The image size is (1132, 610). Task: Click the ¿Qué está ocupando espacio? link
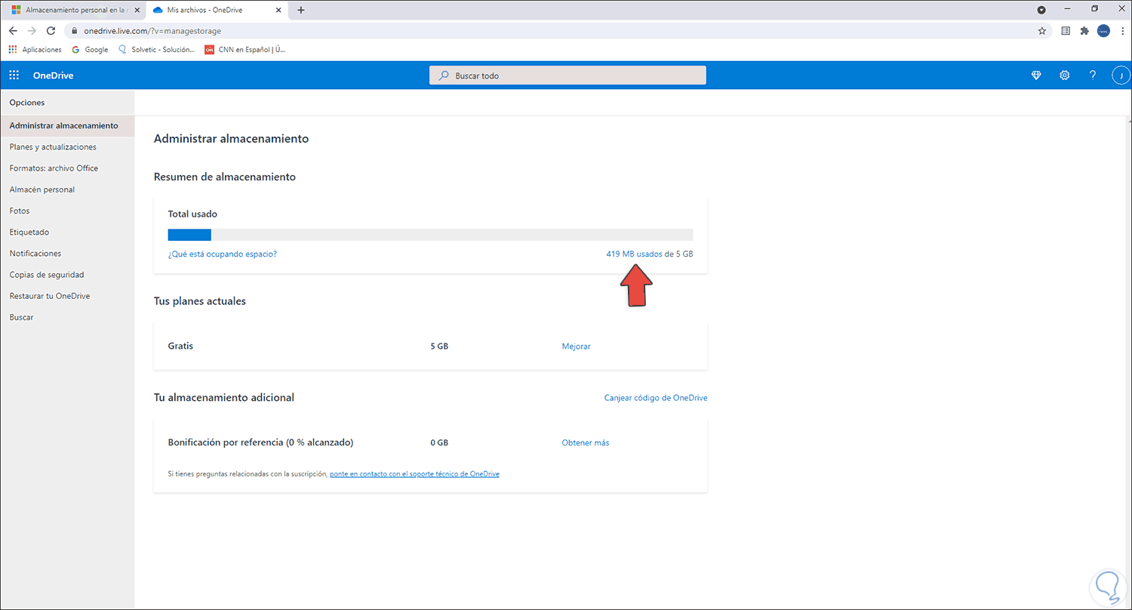[223, 254]
